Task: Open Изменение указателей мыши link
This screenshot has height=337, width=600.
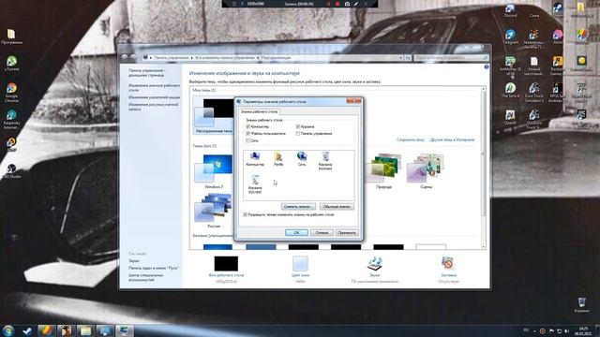Action: coord(154,97)
